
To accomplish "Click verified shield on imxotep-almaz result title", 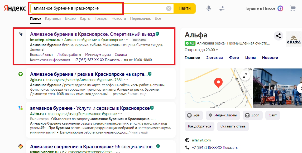I will point(157,34).
